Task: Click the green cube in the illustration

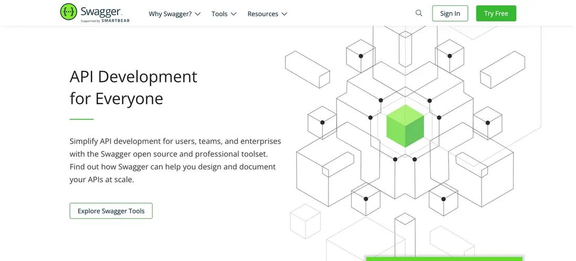Action: [x=405, y=126]
